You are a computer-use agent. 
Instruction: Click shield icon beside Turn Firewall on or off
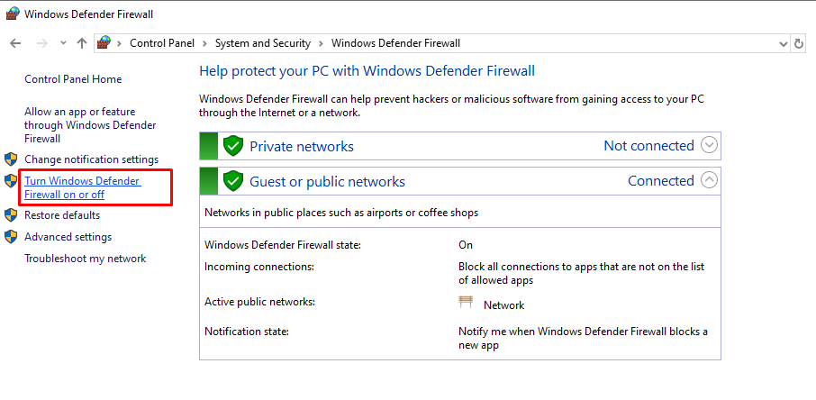(x=11, y=181)
